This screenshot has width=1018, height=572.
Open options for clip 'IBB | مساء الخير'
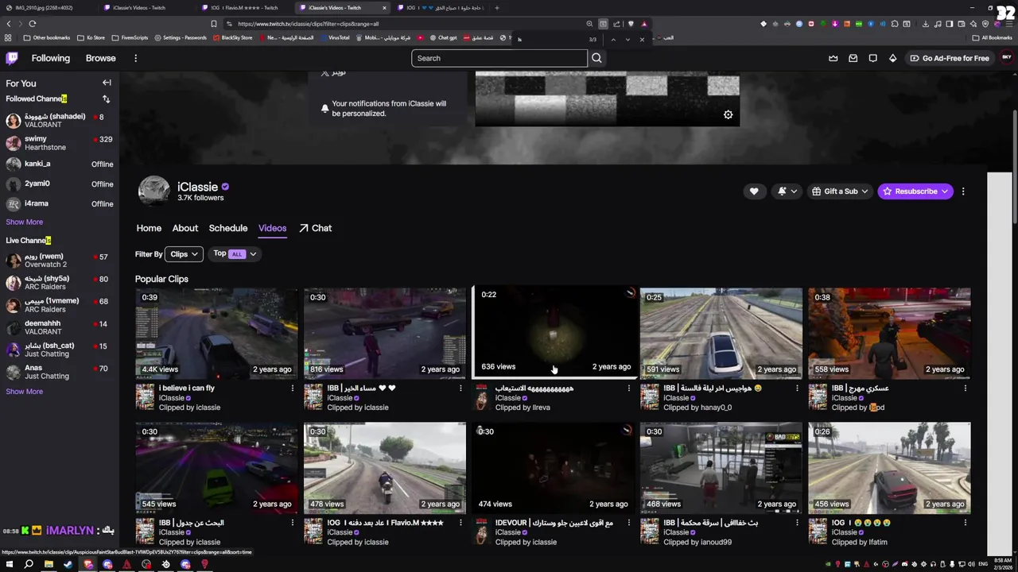(x=460, y=388)
